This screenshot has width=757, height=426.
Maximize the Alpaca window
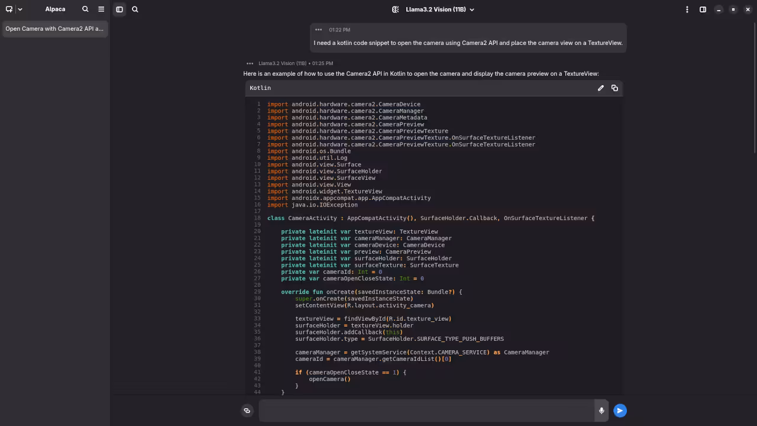pos(733,9)
